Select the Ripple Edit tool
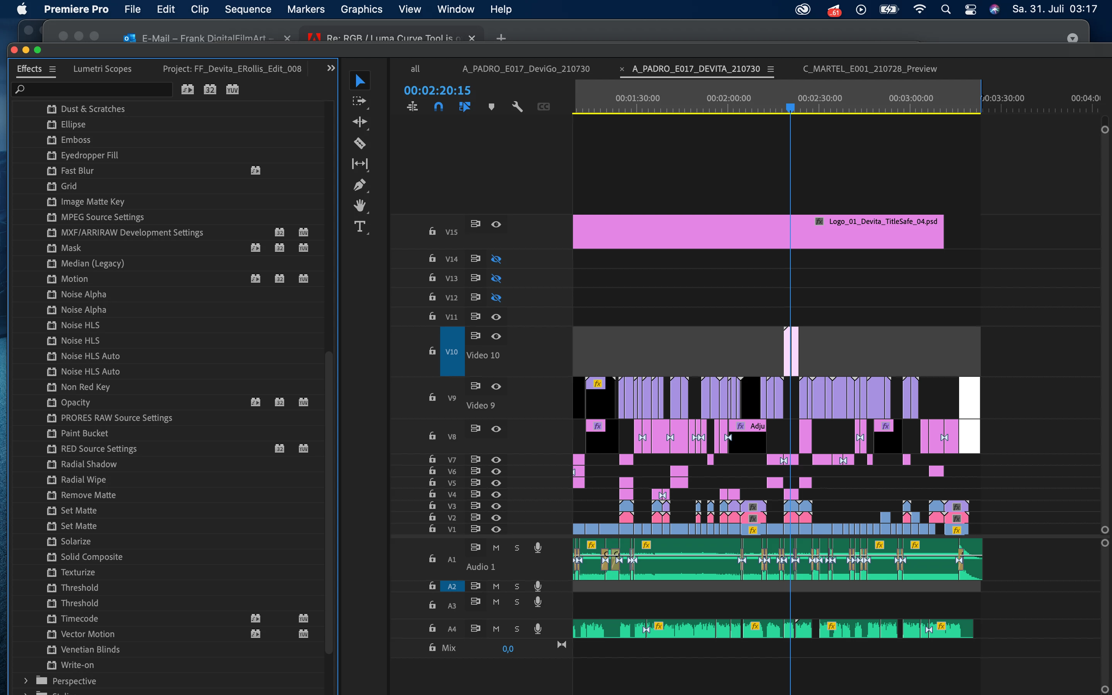This screenshot has width=1112, height=695. 360,122
